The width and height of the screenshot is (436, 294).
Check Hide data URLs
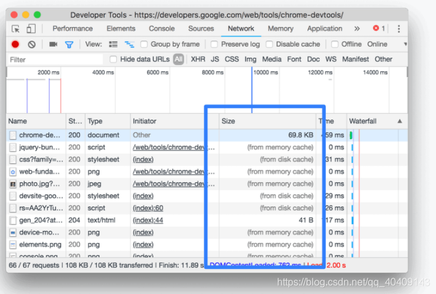[113, 59]
